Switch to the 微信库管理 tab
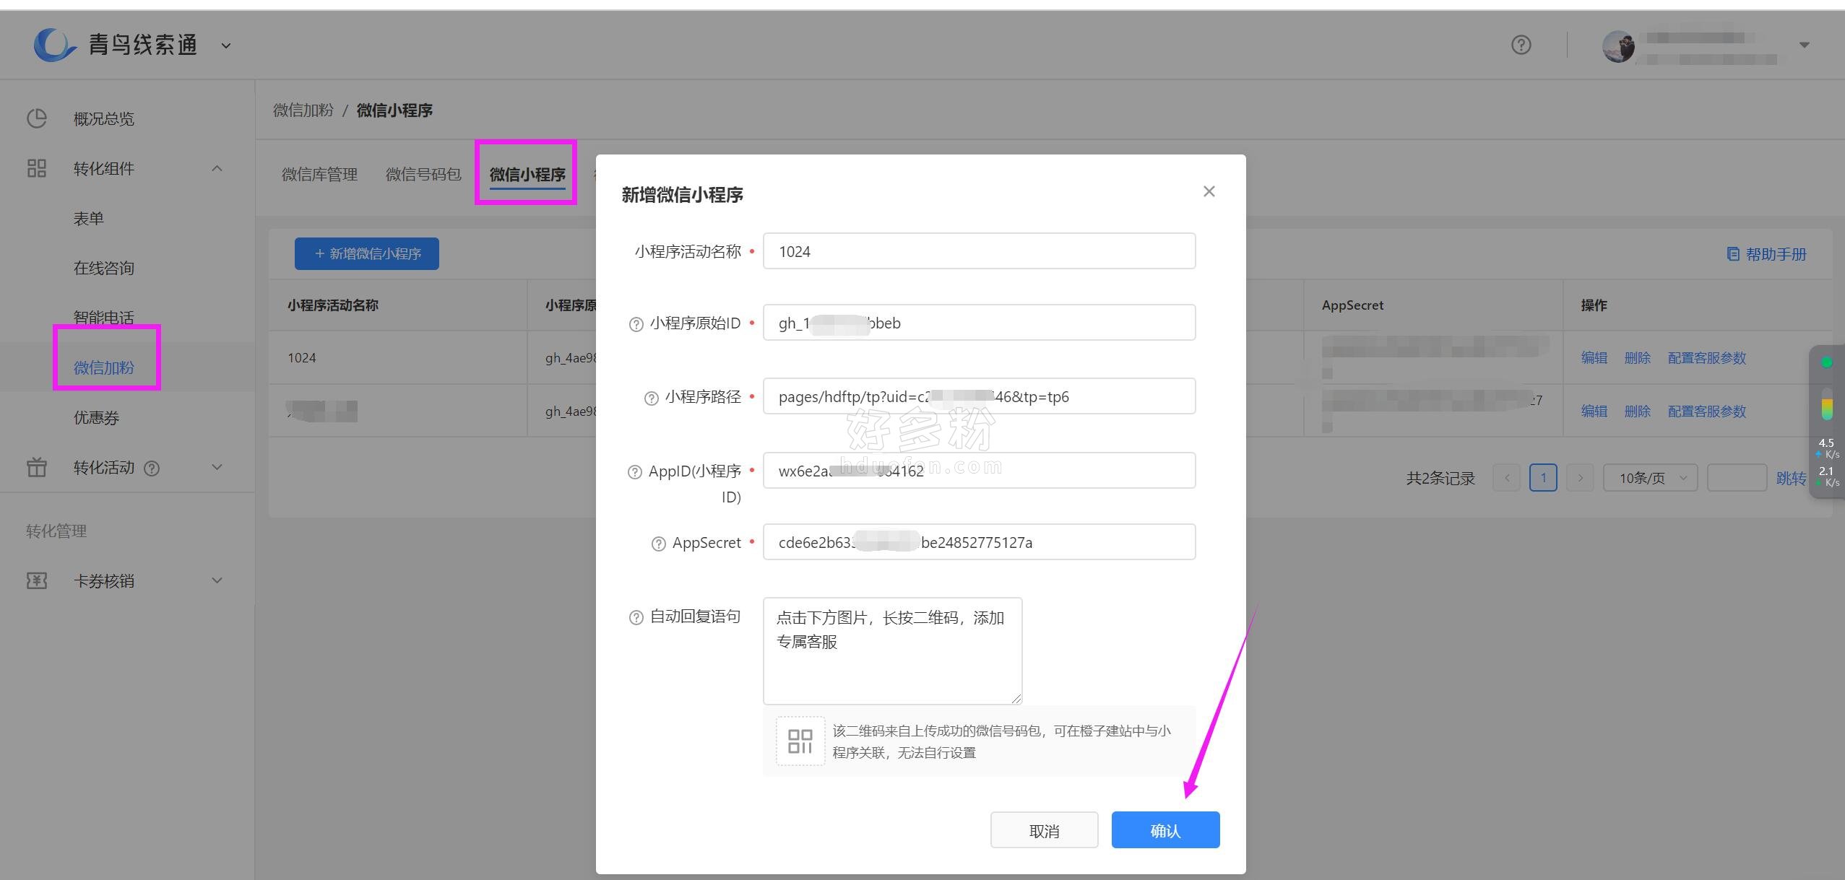Image resolution: width=1845 pixels, height=880 pixels. pos(319,174)
